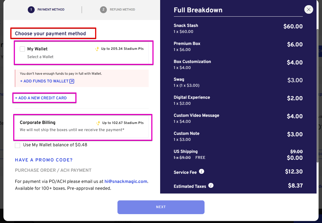The height and width of the screenshot is (223, 322).
Task: Select the Corporate Billing payment option
Action: pyautogui.click(x=82, y=127)
